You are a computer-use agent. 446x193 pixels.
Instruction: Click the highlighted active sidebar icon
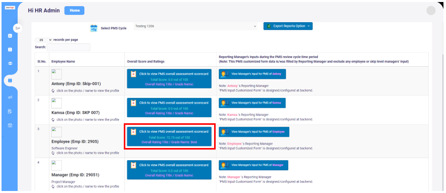coord(10,80)
